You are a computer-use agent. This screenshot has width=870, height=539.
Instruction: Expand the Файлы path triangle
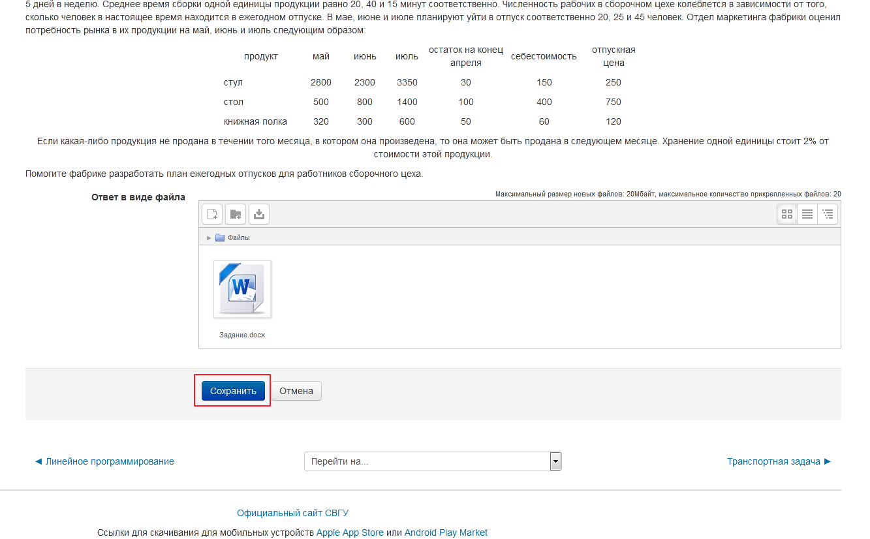pos(209,238)
